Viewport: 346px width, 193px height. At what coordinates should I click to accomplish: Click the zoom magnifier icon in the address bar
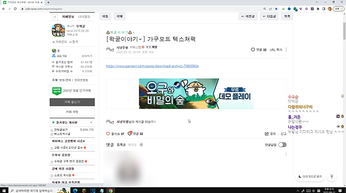pos(264,9)
